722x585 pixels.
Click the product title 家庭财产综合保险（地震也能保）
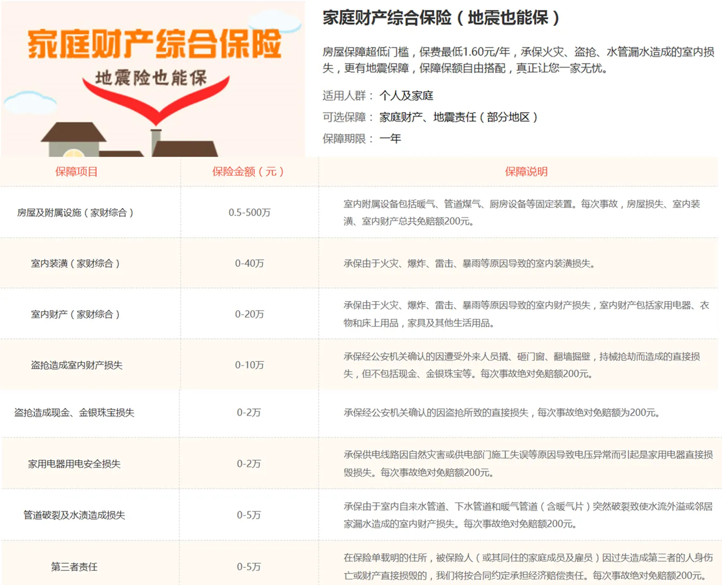440,18
